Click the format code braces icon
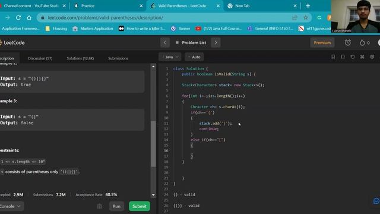380x214 pixels. point(343,57)
